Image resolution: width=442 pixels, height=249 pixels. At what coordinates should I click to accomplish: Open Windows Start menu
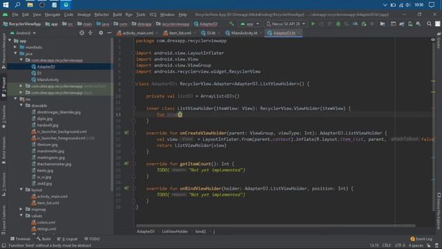(6, 5)
